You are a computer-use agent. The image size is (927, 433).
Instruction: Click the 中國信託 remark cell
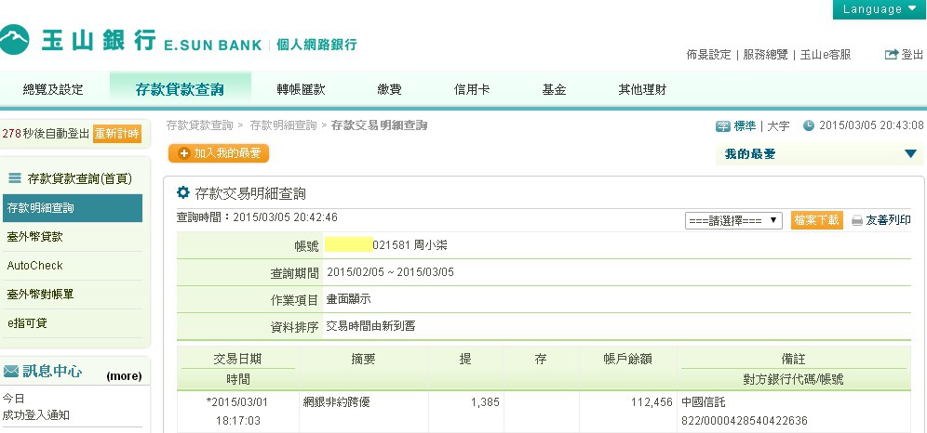tap(704, 402)
